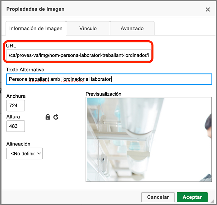Viewport: 217px width, 205px height.
Task: Click the Anchura label
Action: tap(16, 96)
